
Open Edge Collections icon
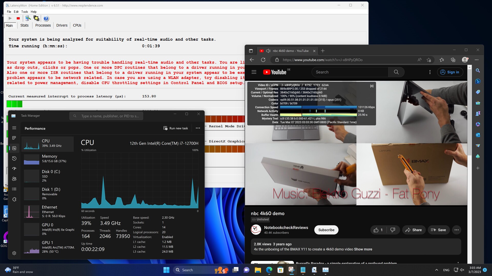(x=453, y=60)
